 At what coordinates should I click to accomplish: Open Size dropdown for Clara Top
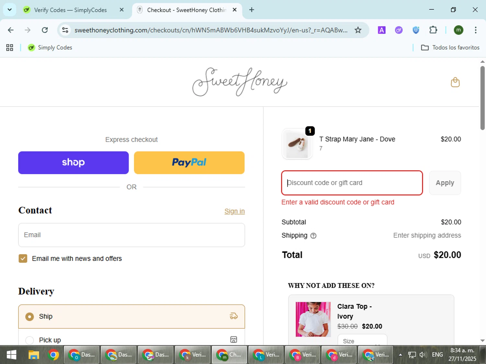coord(362,341)
